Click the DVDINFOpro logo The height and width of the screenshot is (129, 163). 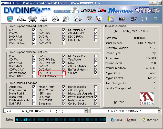pyautogui.click(x=27, y=10)
